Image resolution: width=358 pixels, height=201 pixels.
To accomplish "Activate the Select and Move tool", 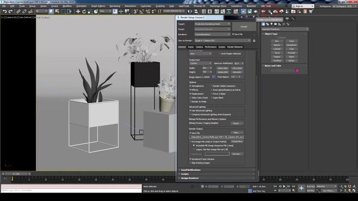I will click(78, 11).
